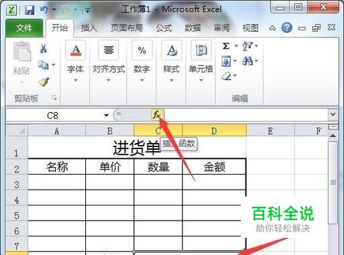The height and width of the screenshot is (255, 344).
Task: Click the Save icon in quick access toolbar
Action: point(30,10)
